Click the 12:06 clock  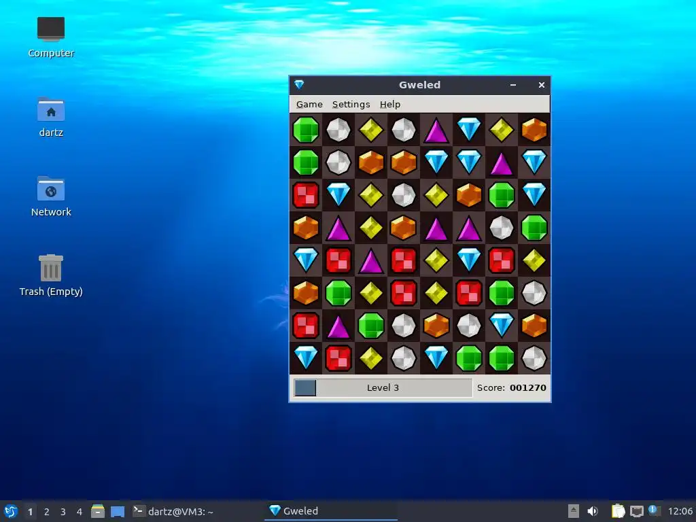click(680, 511)
